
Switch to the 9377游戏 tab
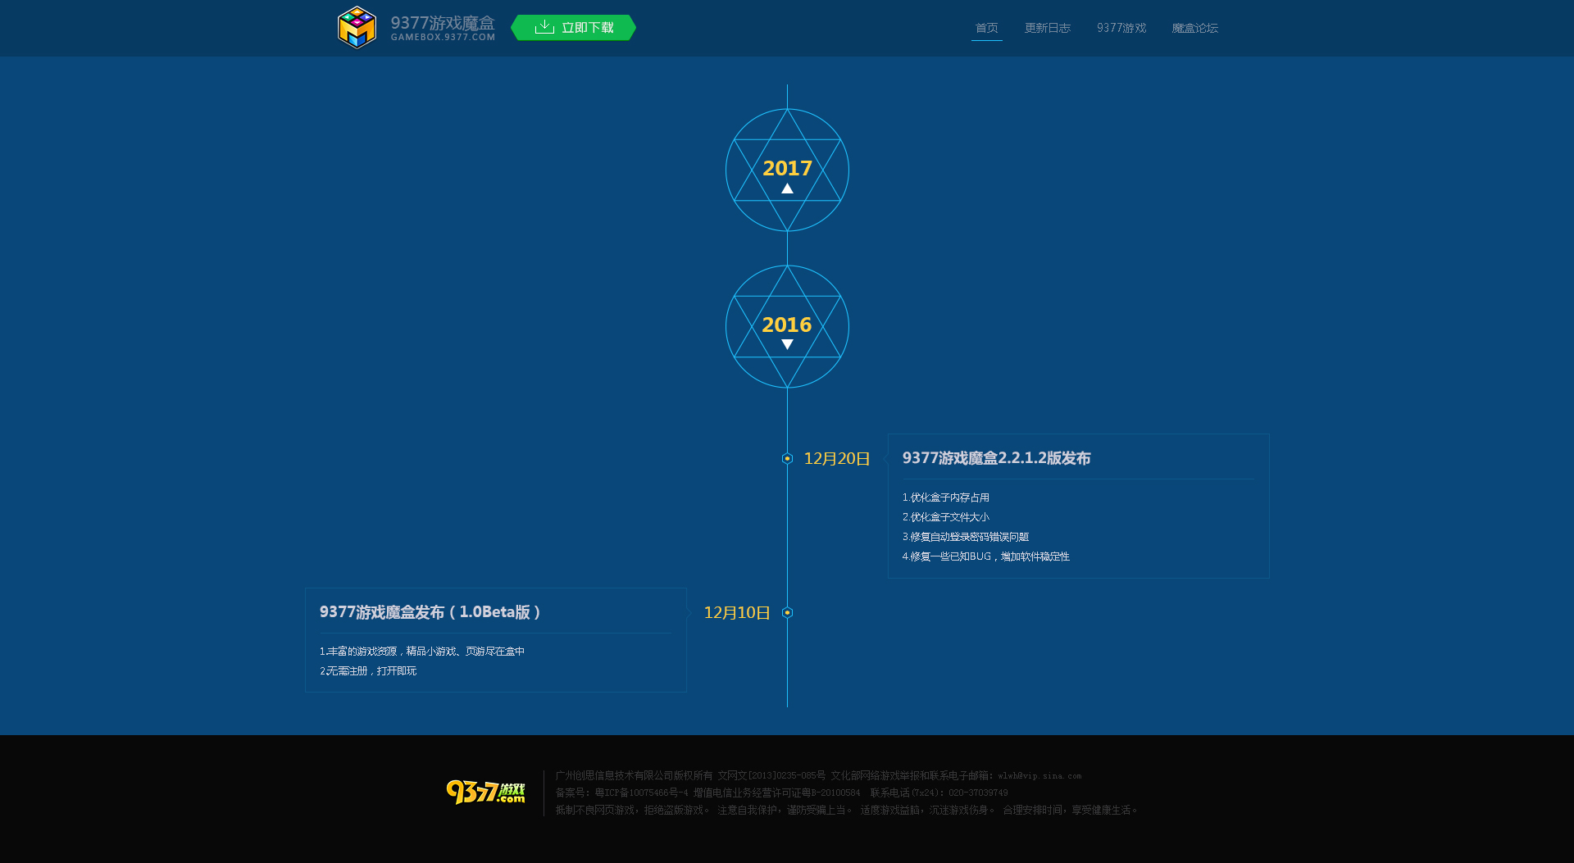(1121, 27)
